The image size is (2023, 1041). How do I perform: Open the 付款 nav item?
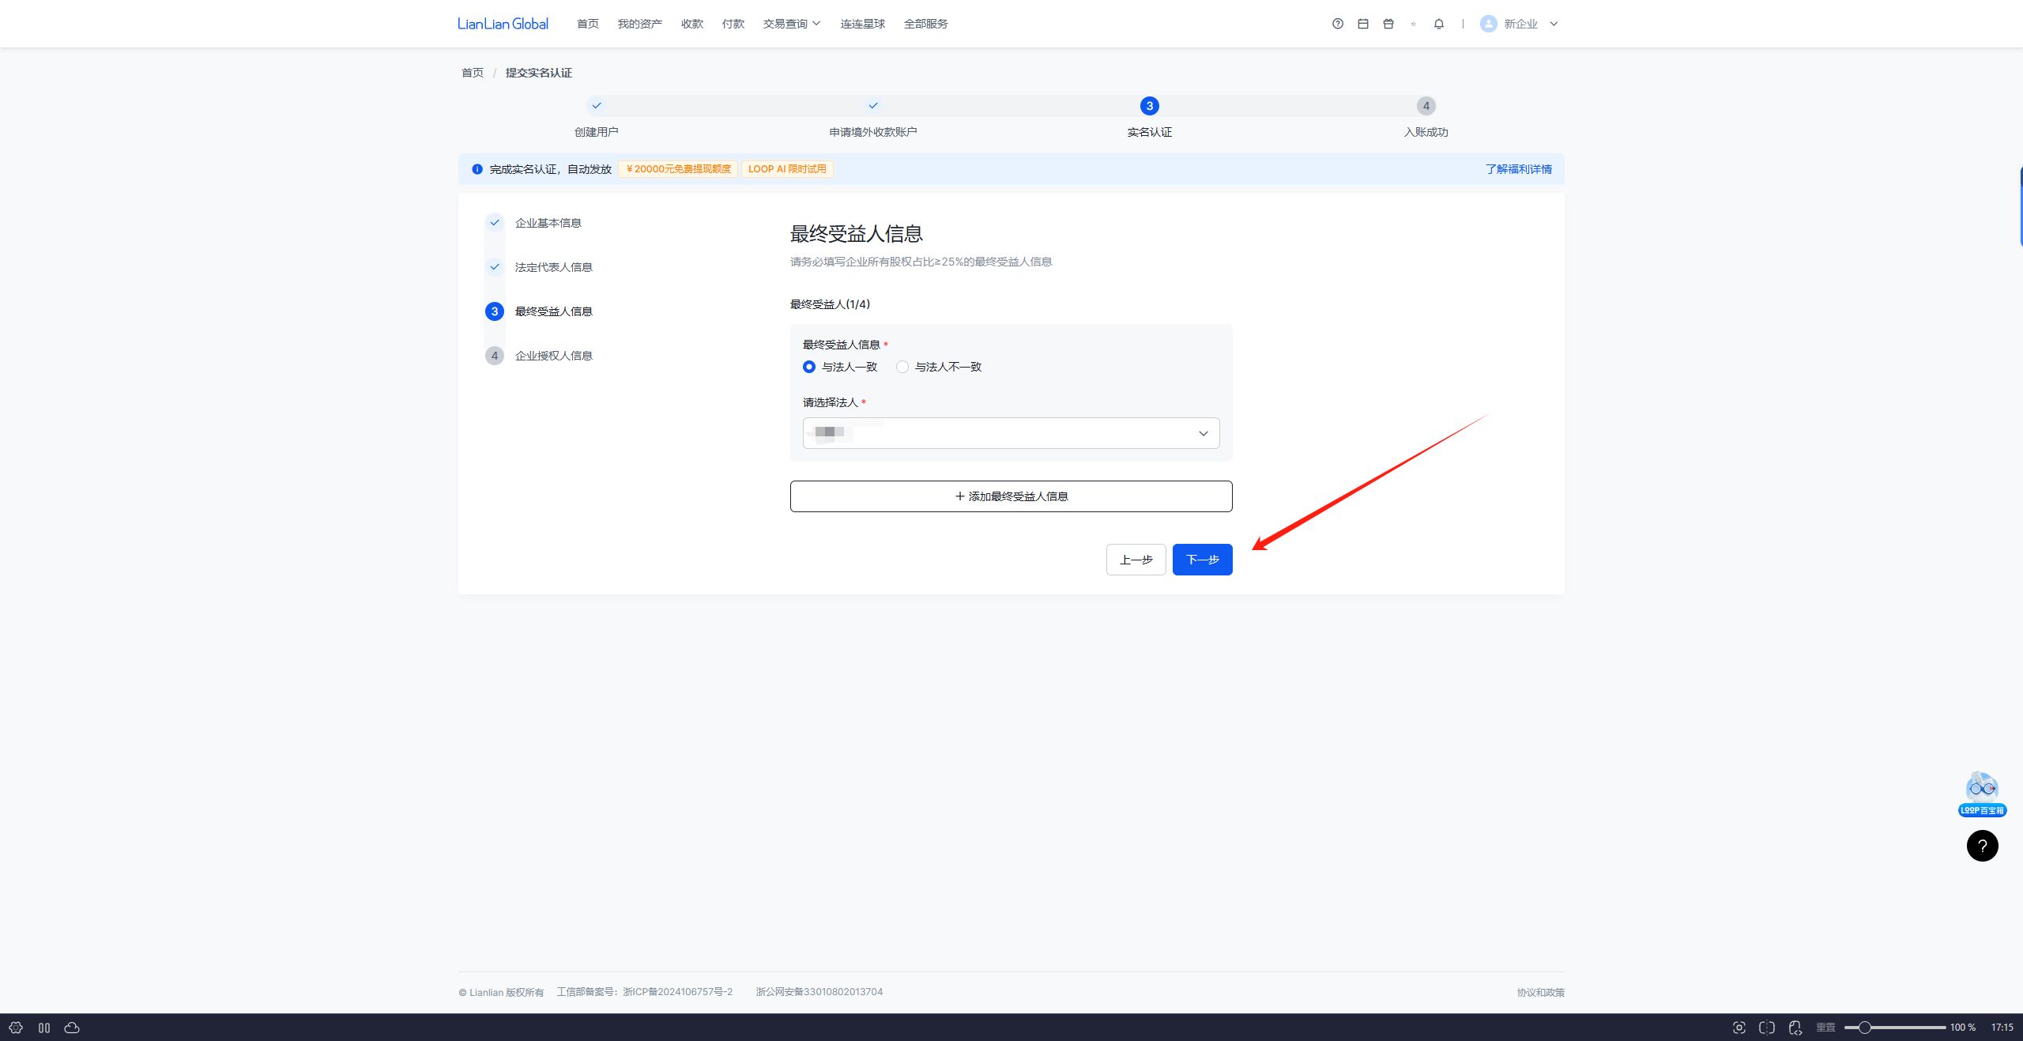pyautogui.click(x=733, y=24)
